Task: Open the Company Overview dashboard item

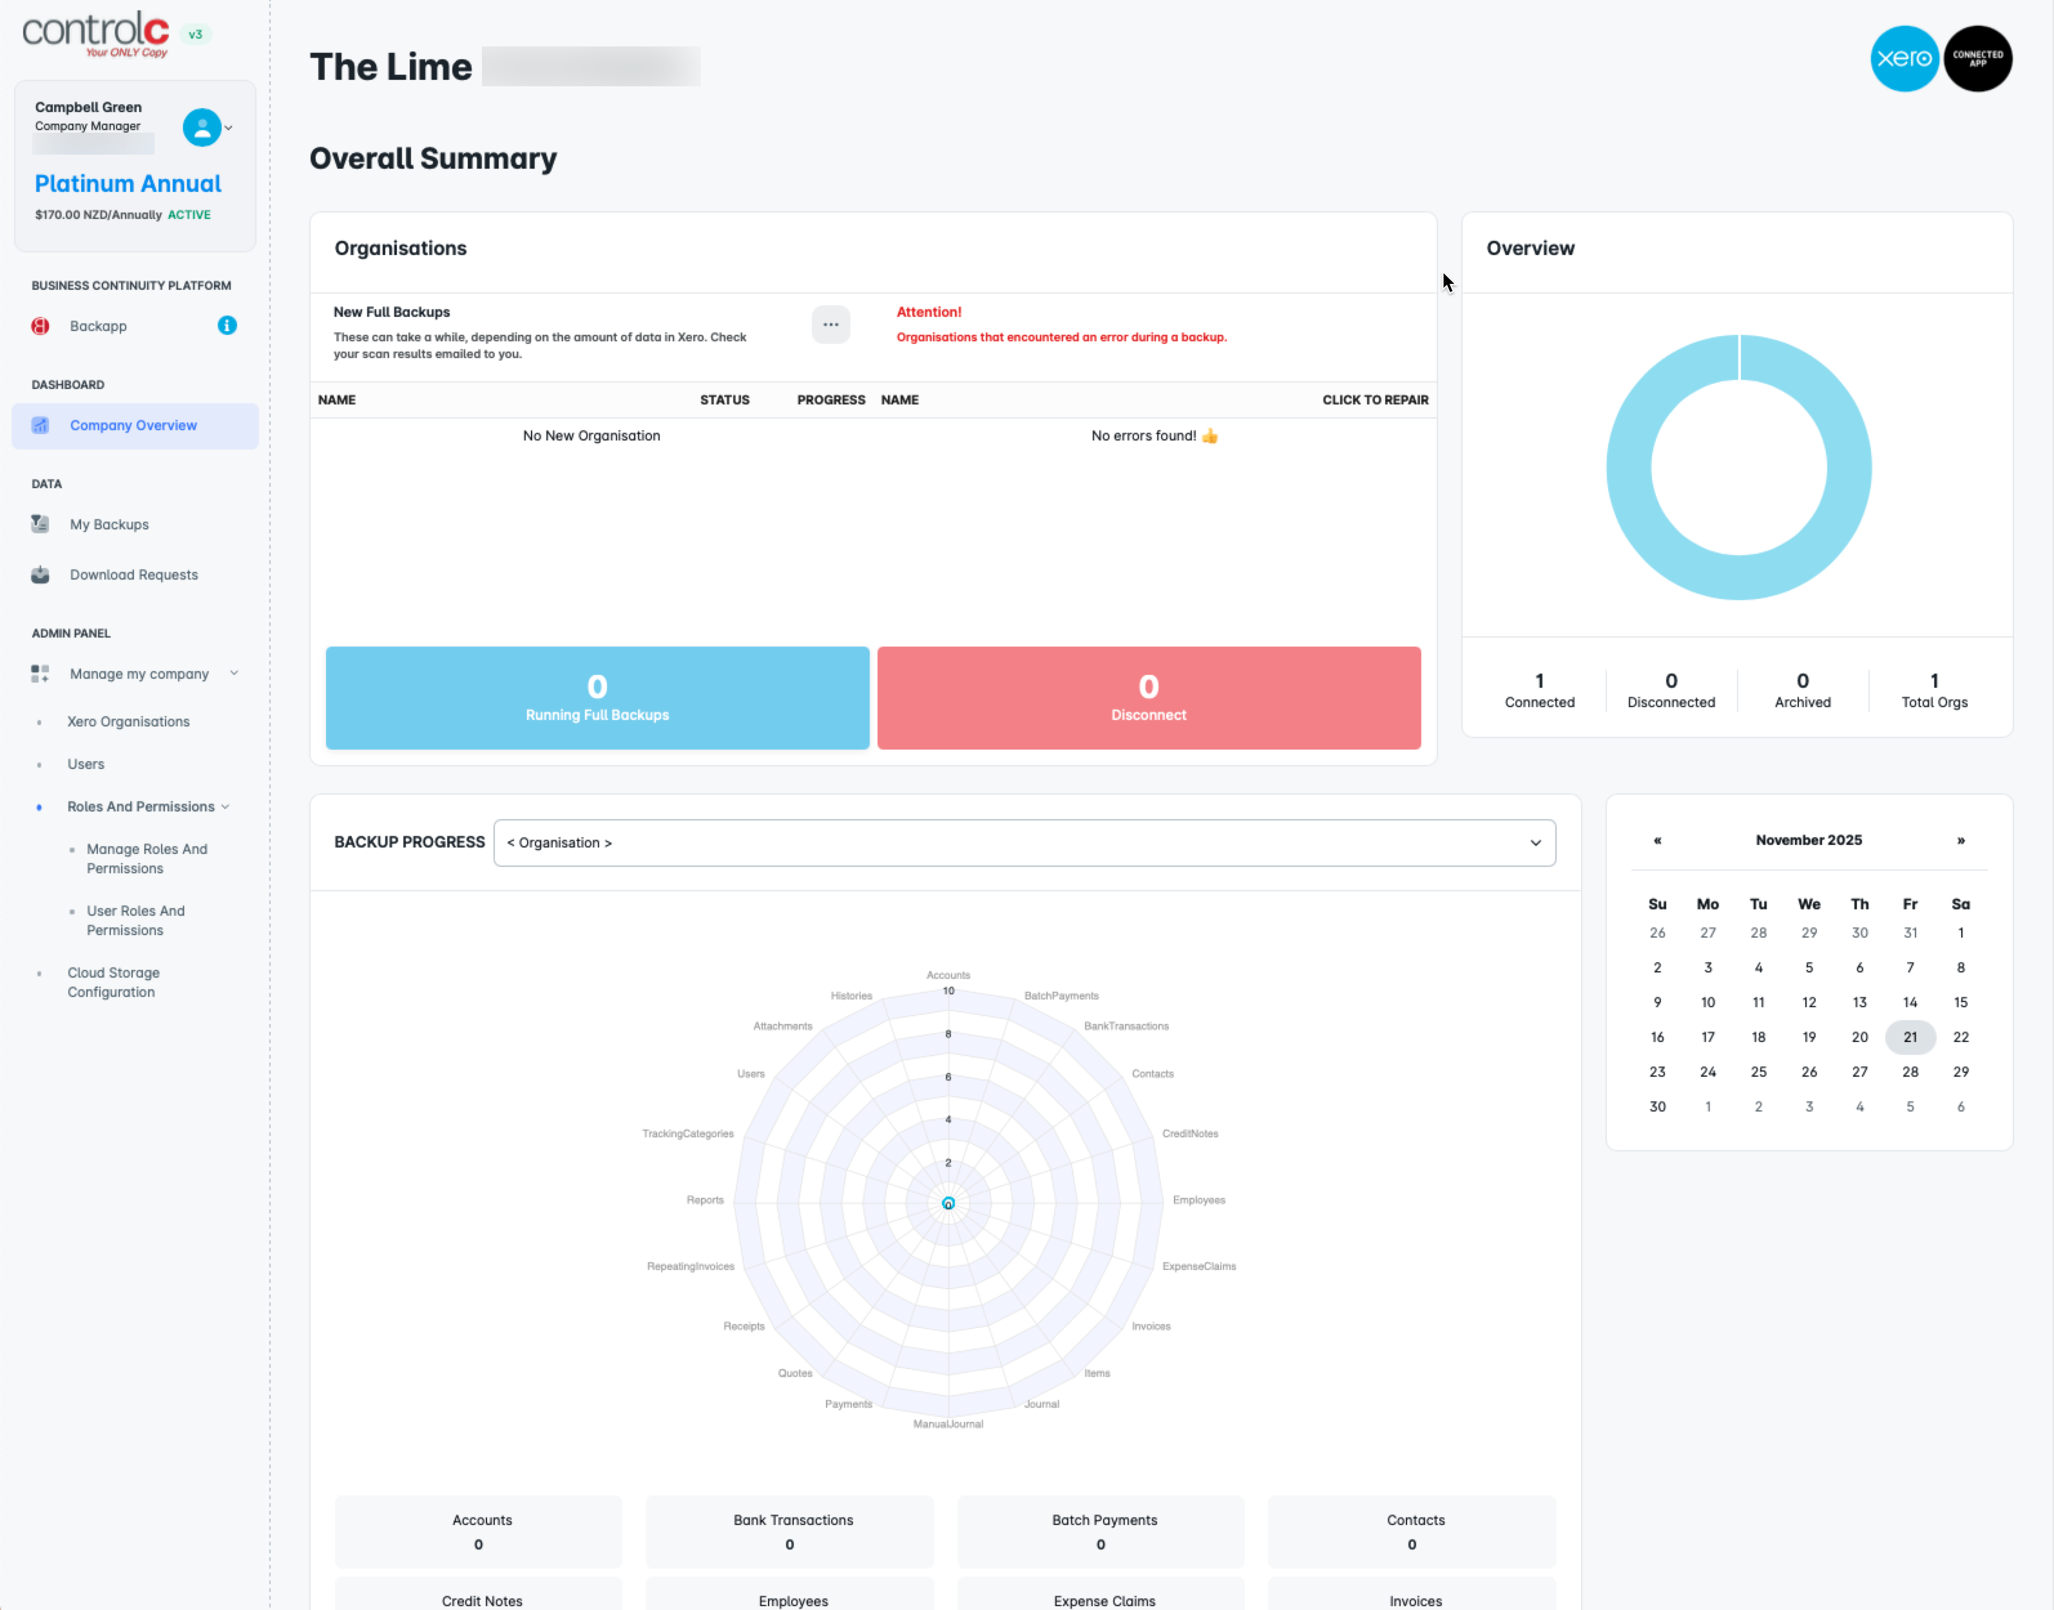Action: click(x=133, y=426)
